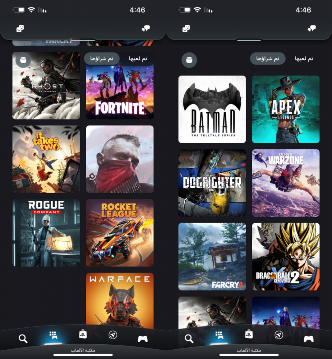Tap the 4:46 clock on right screen
The height and width of the screenshot is (359, 332).
pyautogui.click(x=303, y=10)
